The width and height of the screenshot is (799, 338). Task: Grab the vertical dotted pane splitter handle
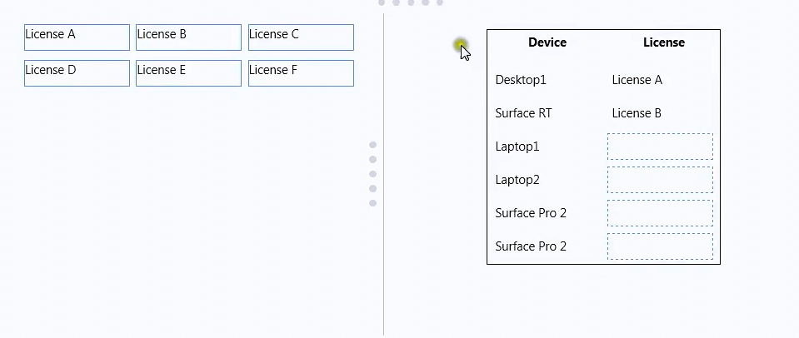point(372,174)
